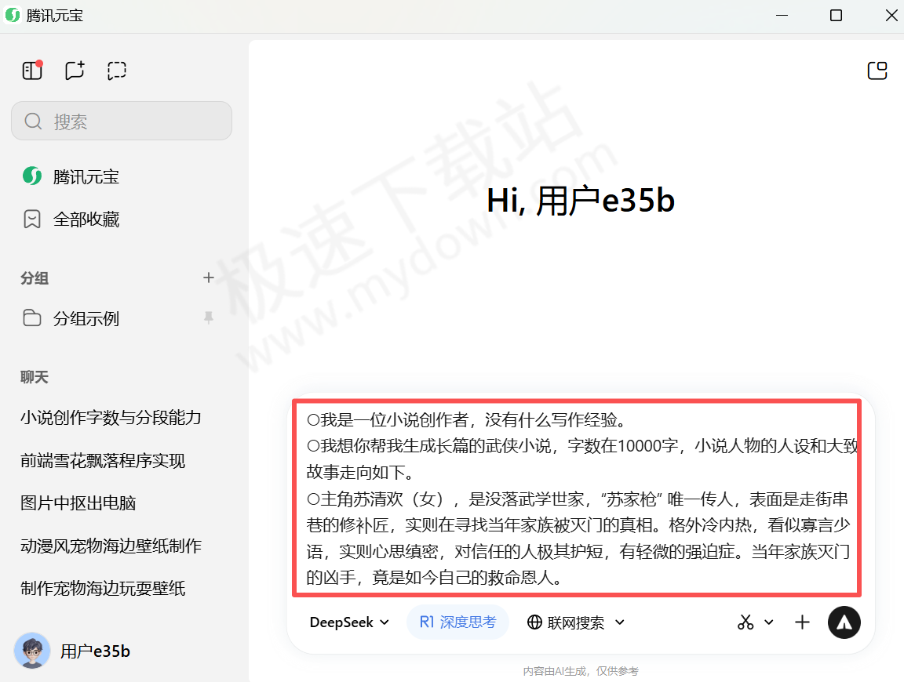Open chat 前端雪花飘落程序实现
This screenshot has width=904, height=682.
point(103,461)
